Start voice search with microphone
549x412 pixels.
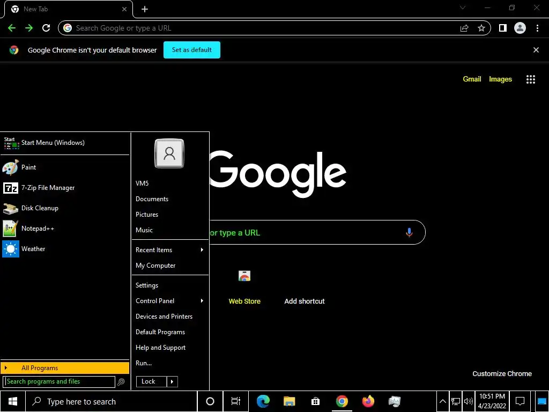pyautogui.click(x=409, y=232)
